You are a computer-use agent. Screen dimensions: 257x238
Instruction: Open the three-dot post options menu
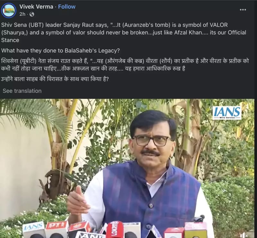243,10
